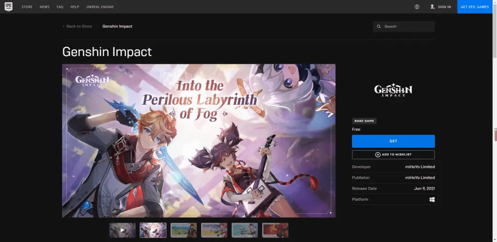This screenshot has height=242, width=497.
Task: Open the News menu item
Action: (x=44, y=7)
